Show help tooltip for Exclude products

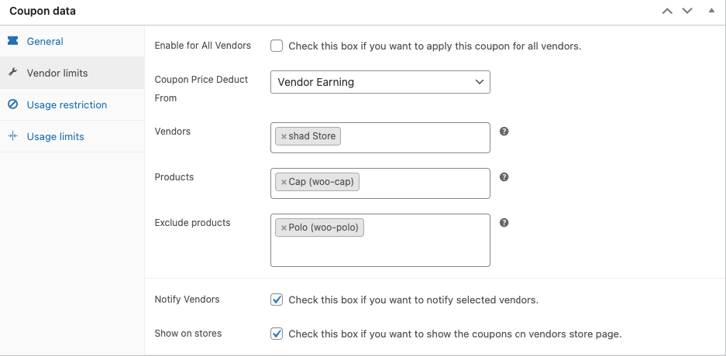[504, 223]
